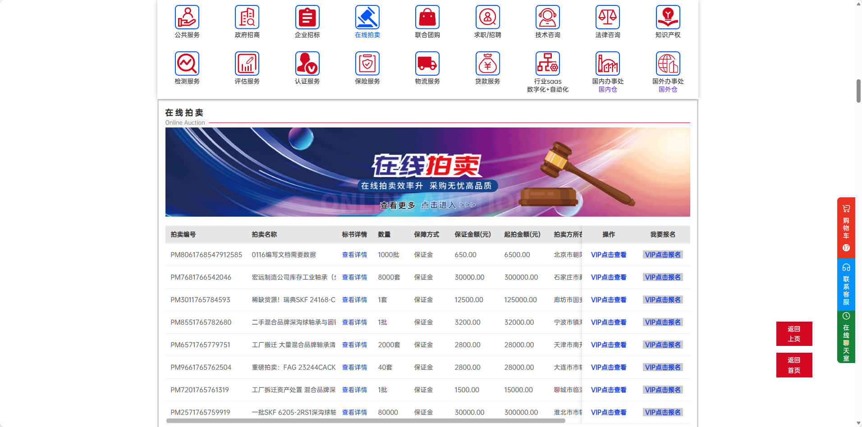Click the table's horizontal scrollbar
This screenshot has width=862, height=427.
click(x=365, y=421)
